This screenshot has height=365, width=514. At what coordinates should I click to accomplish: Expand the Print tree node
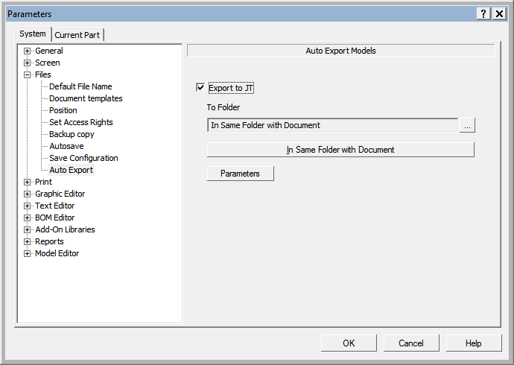[28, 182]
